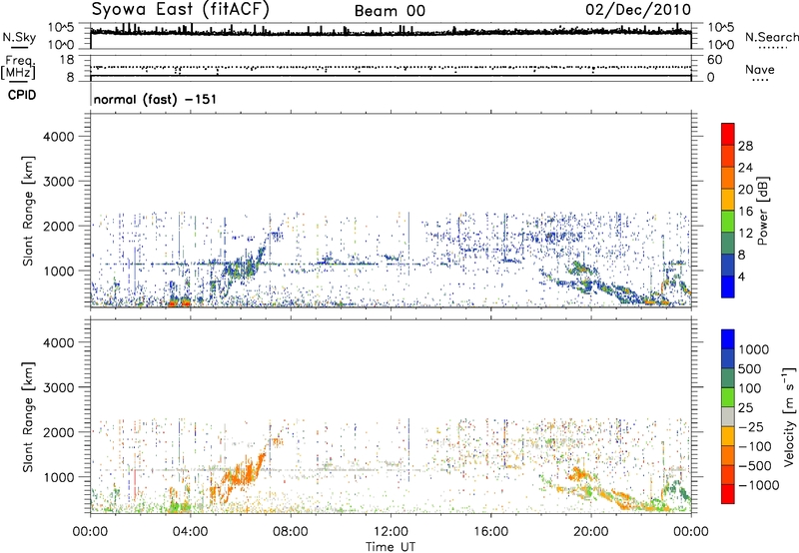The image size is (799, 553).
Task: Click the 'Power [dB]' colorbar label
Action: pos(762,211)
